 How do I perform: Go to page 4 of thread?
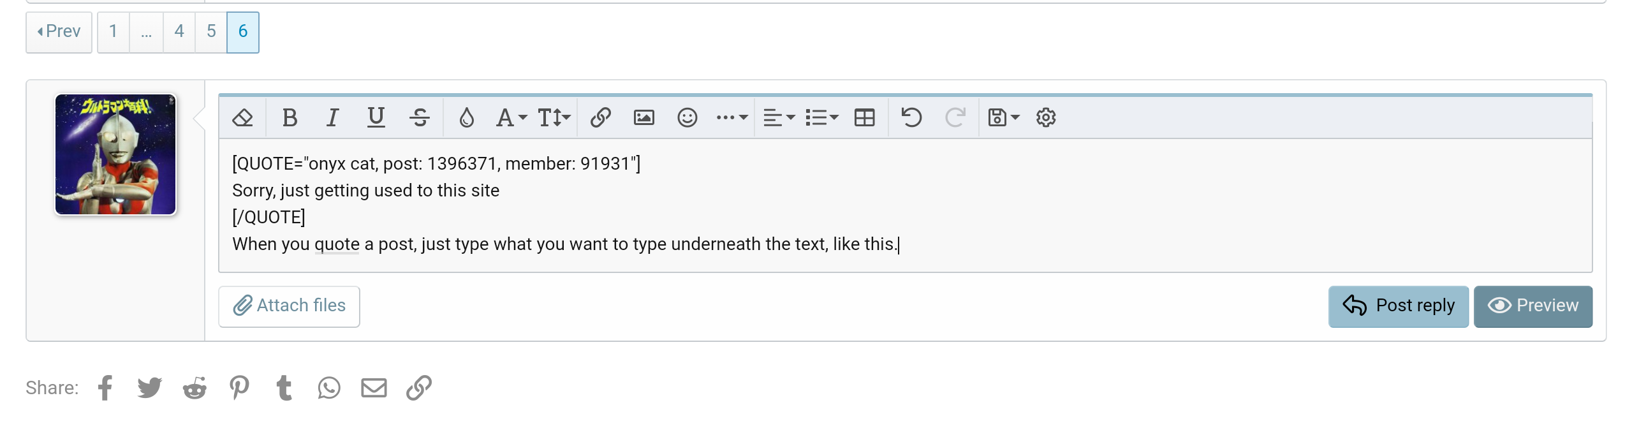[179, 32]
